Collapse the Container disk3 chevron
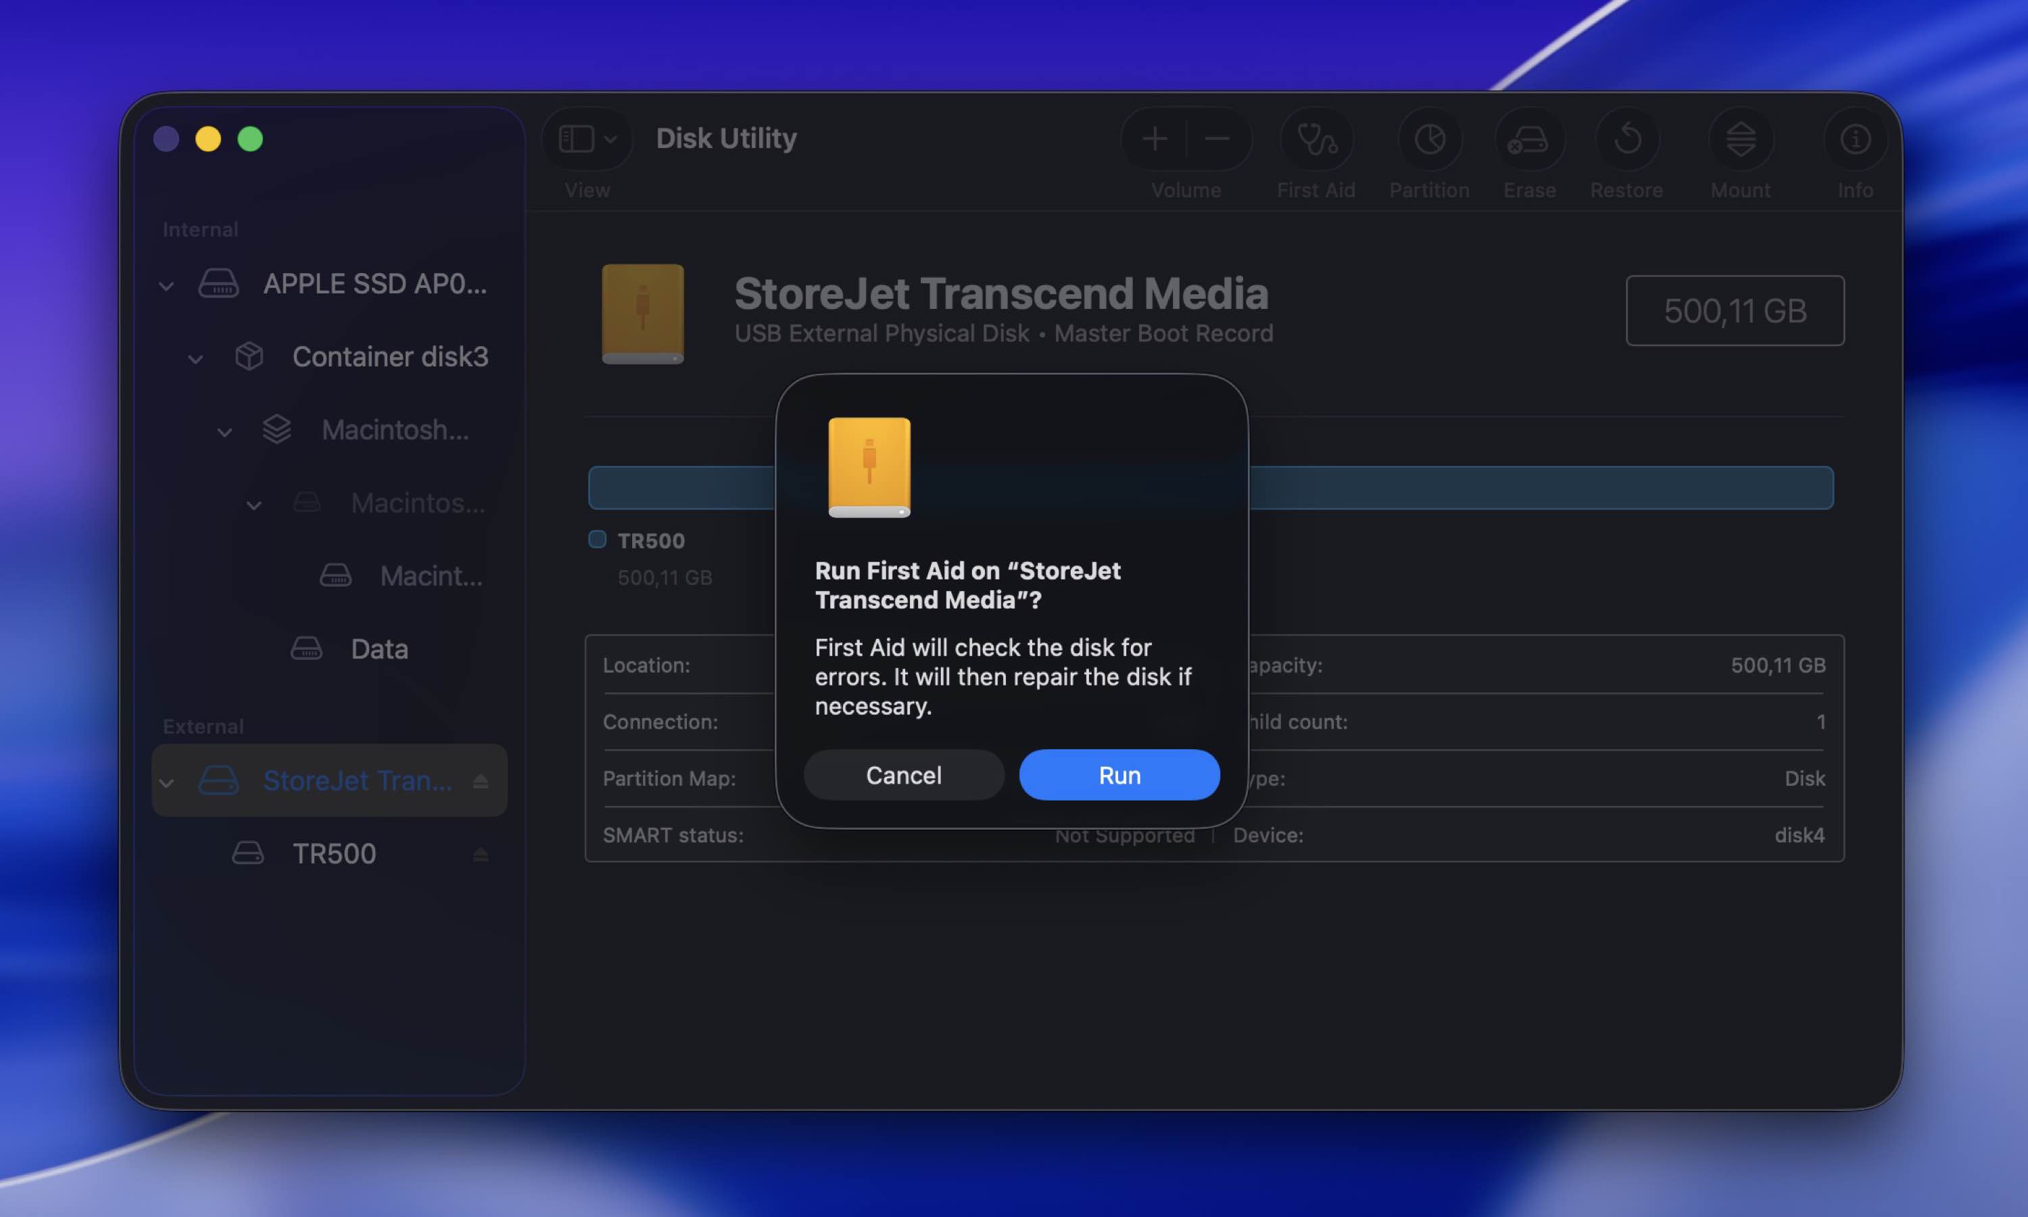 [195, 359]
